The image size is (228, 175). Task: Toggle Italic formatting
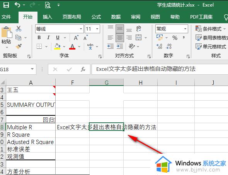(48, 38)
